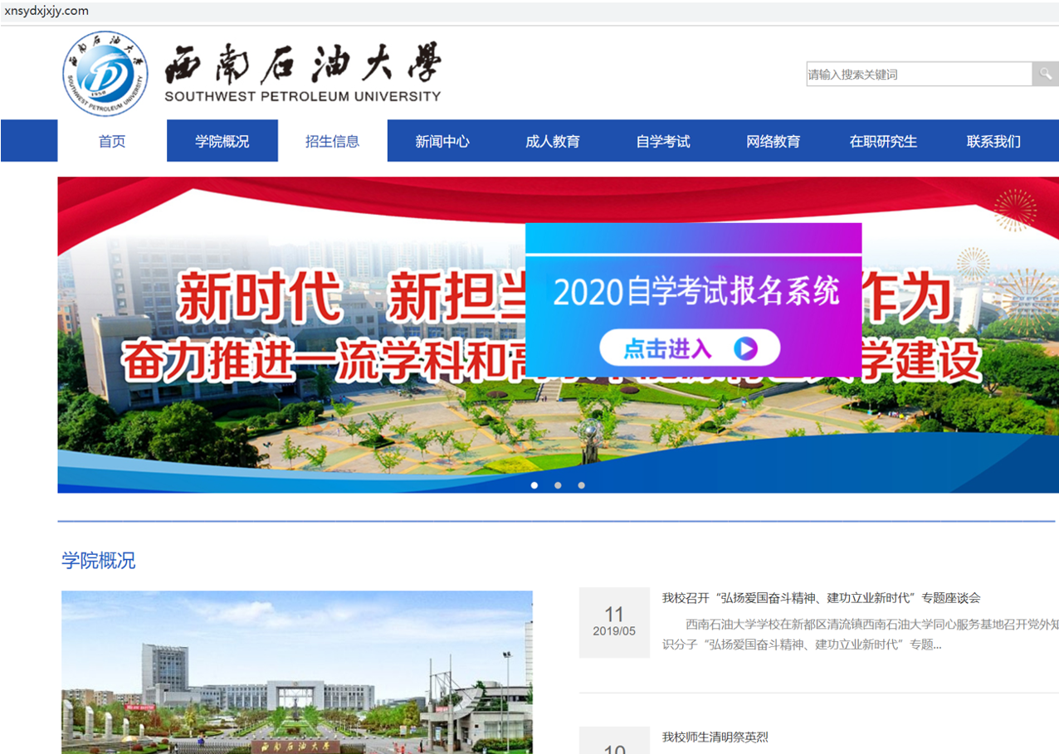Open the 招生信息 navigation item
Image resolution: width=1059 pixels, height=754 pixels.
(x=332, y=141)
